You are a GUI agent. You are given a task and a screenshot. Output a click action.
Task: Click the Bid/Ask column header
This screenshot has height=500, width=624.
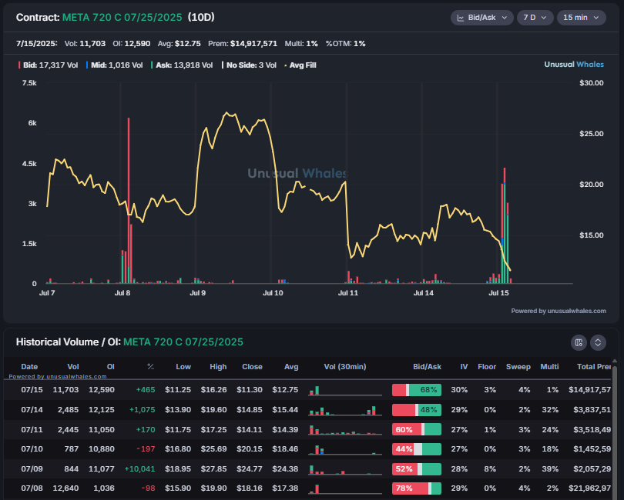tap(427, 366)
